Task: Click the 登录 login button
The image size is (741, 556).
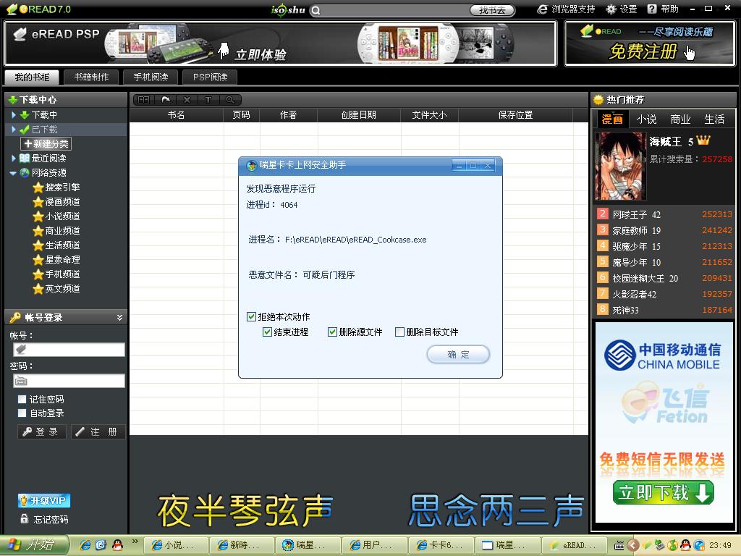Action: pyautogui.click(x=41, y=431)
